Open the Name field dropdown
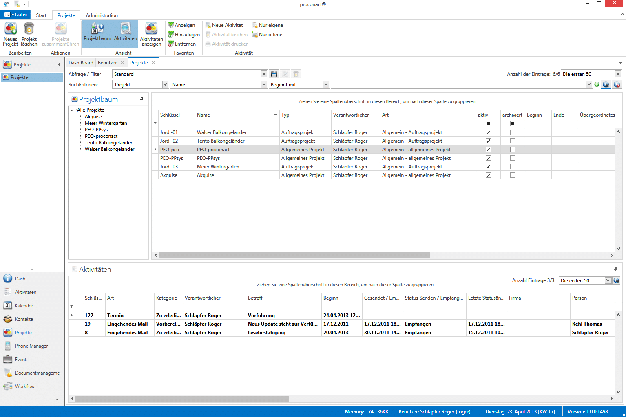The height and width of the screenshot is (417, 626). tap(264, 84)
